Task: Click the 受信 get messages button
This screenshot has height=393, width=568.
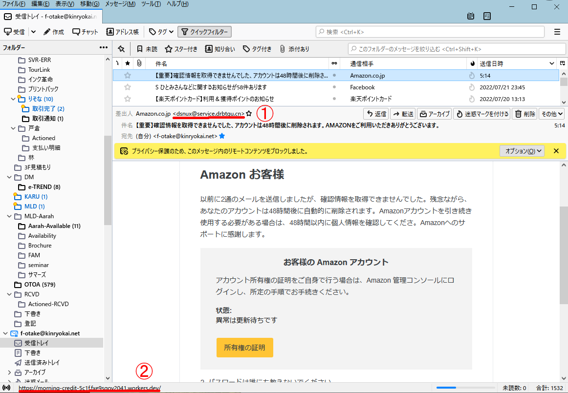Action: (x=15, y=32)
